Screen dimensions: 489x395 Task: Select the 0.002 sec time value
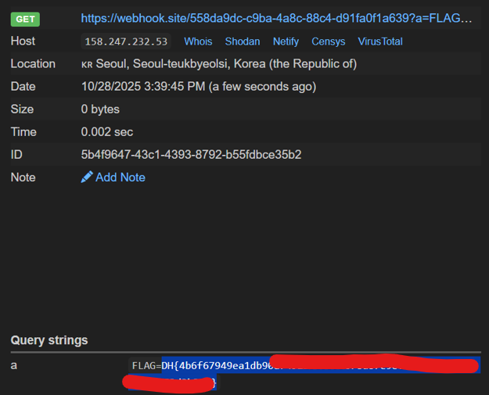click(x=106, y=132)
